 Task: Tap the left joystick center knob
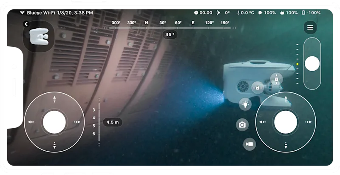[x=54, y=122]
